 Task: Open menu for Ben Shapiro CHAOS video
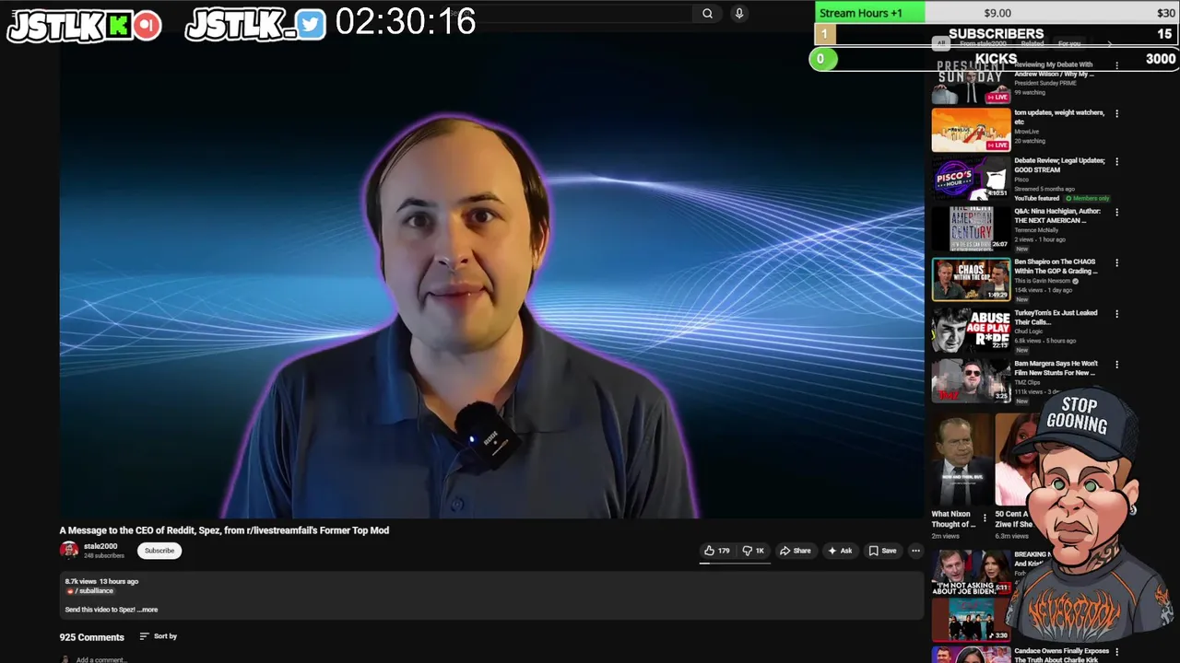point(1116,262)
